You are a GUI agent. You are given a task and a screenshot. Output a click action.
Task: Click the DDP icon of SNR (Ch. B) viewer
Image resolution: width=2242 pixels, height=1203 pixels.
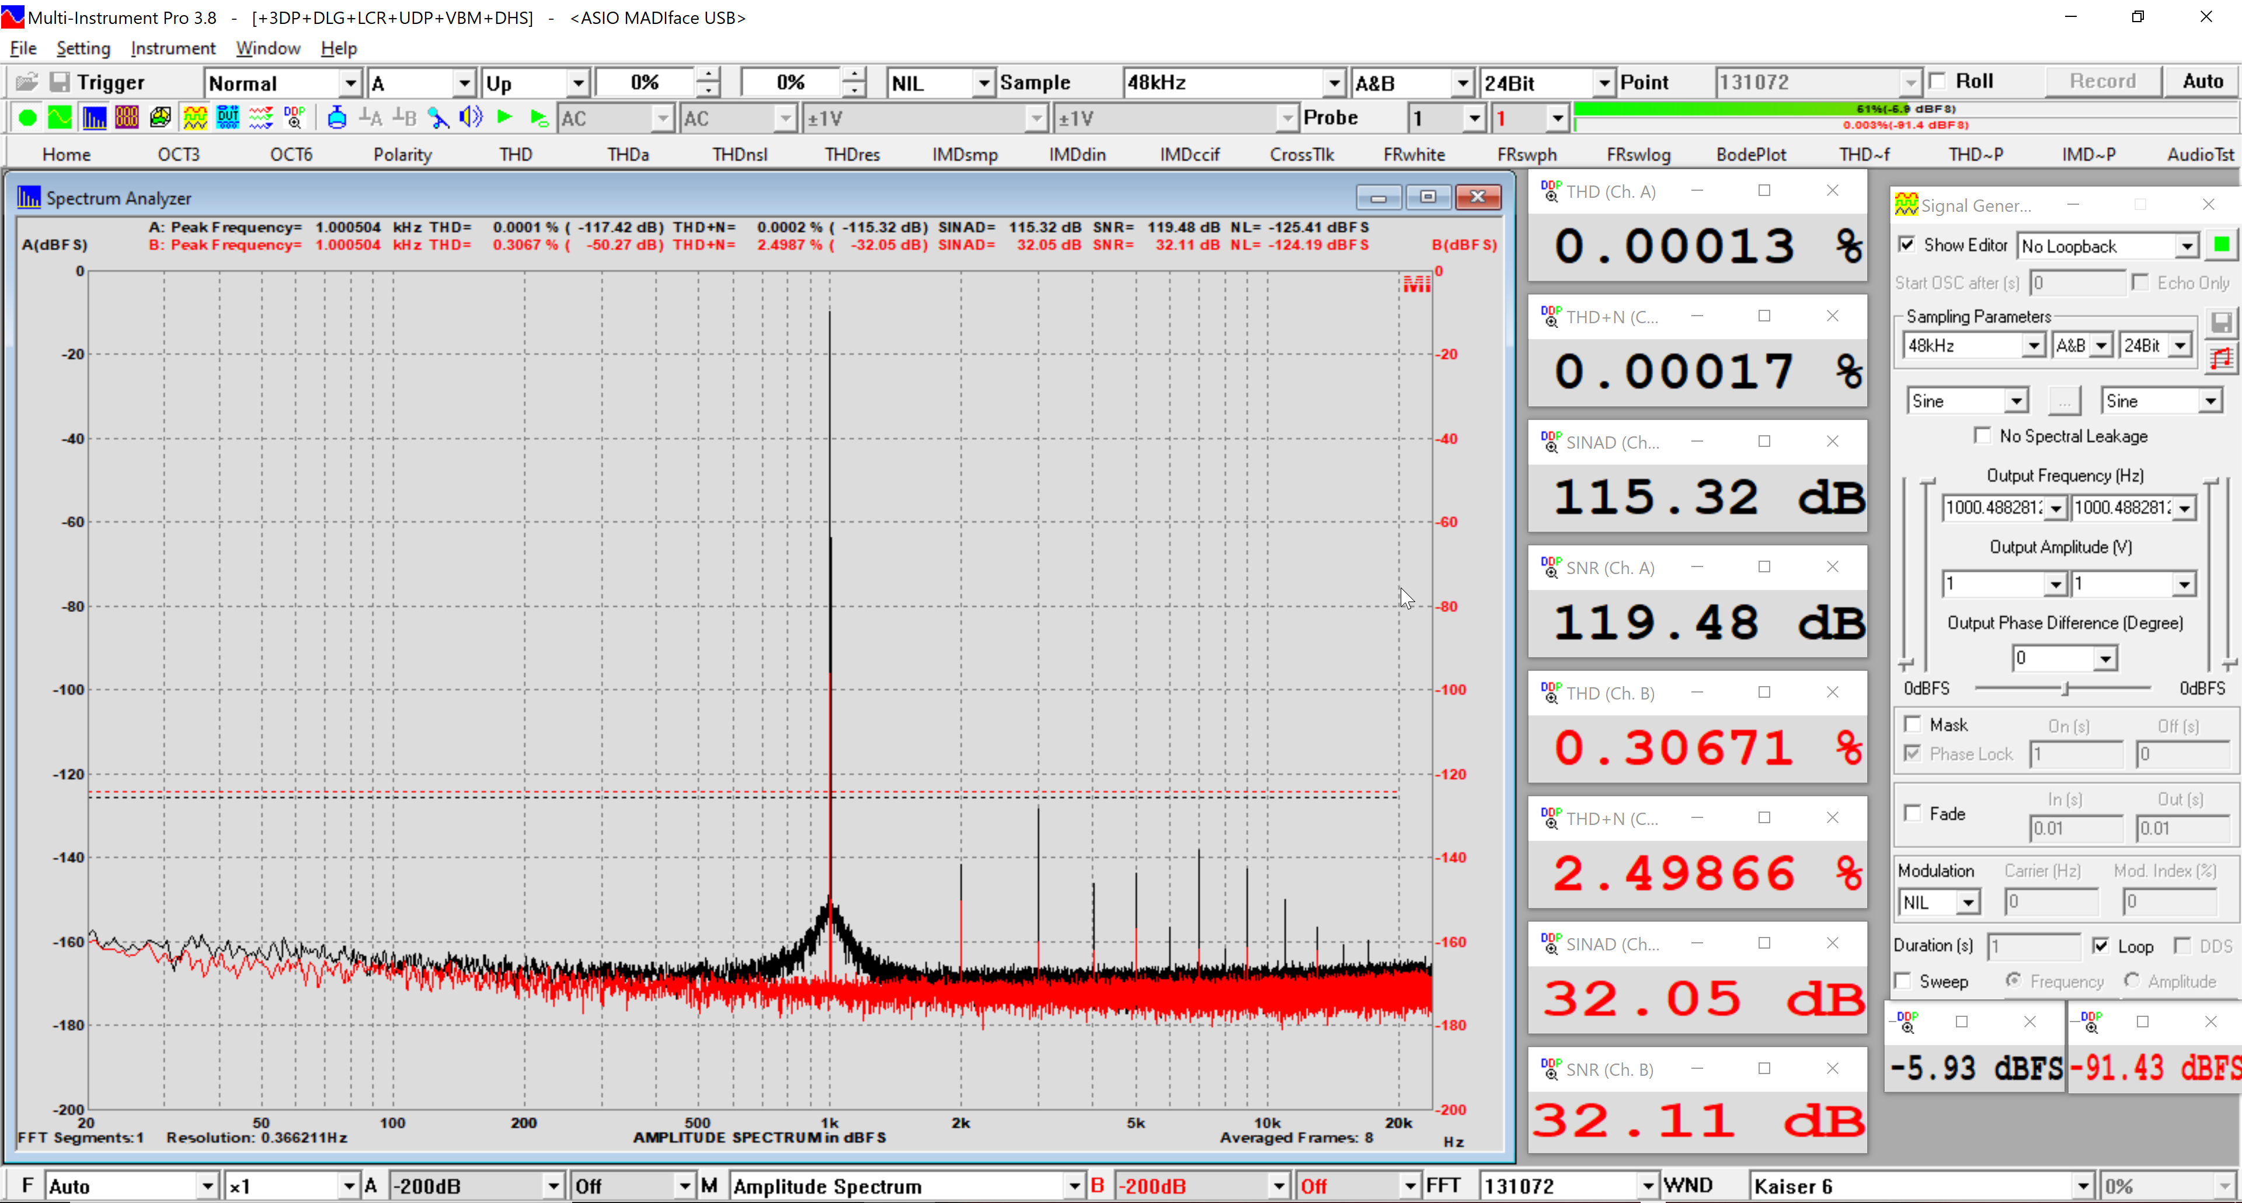coord(1551,1069)
